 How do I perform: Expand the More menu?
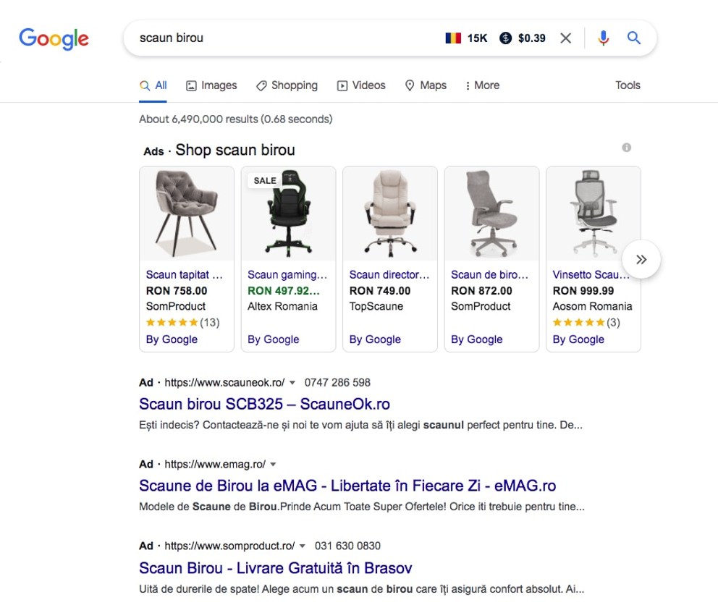pyautogui.click(x=482, y=85)
